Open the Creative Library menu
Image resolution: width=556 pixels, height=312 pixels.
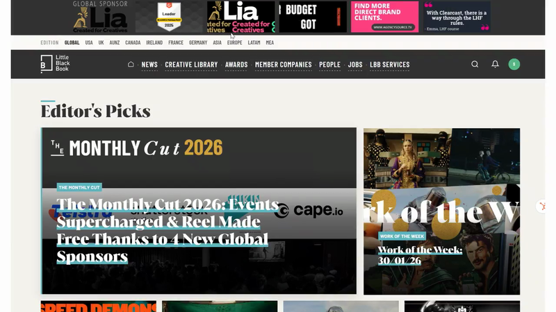coord(191,64)
